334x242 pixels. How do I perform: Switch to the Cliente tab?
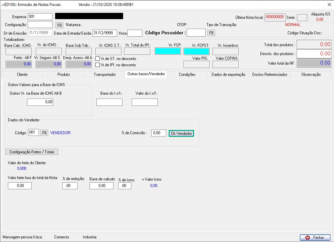point(22,75)
